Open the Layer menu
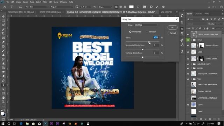This screenshot has height=126, width=224. coord(26,2)
